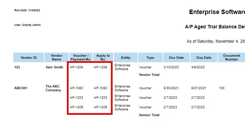Click Enterprise Software entity in AP-1205 row
This screenshot has height=123, width=245.
coord(122,107)
